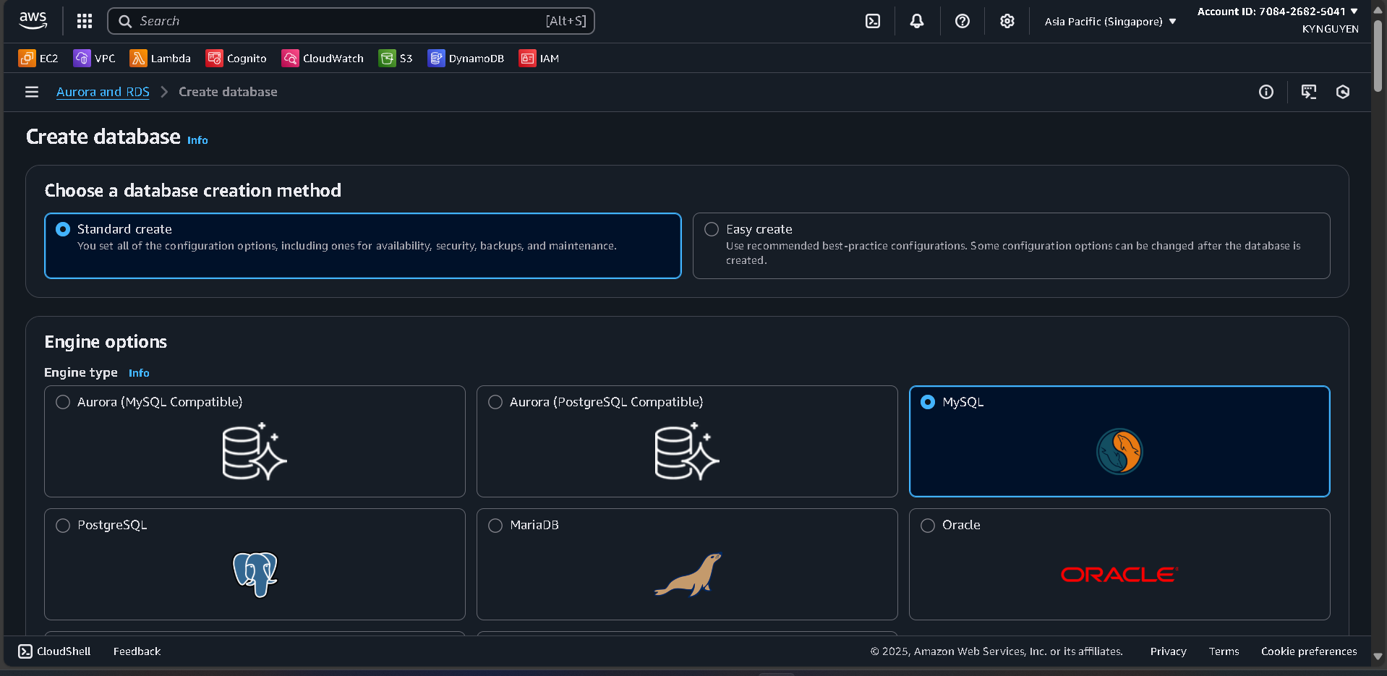Launch CloudShell from the top bar
The width and height of the screenshot is (1387, 676).
coord(54,651)
